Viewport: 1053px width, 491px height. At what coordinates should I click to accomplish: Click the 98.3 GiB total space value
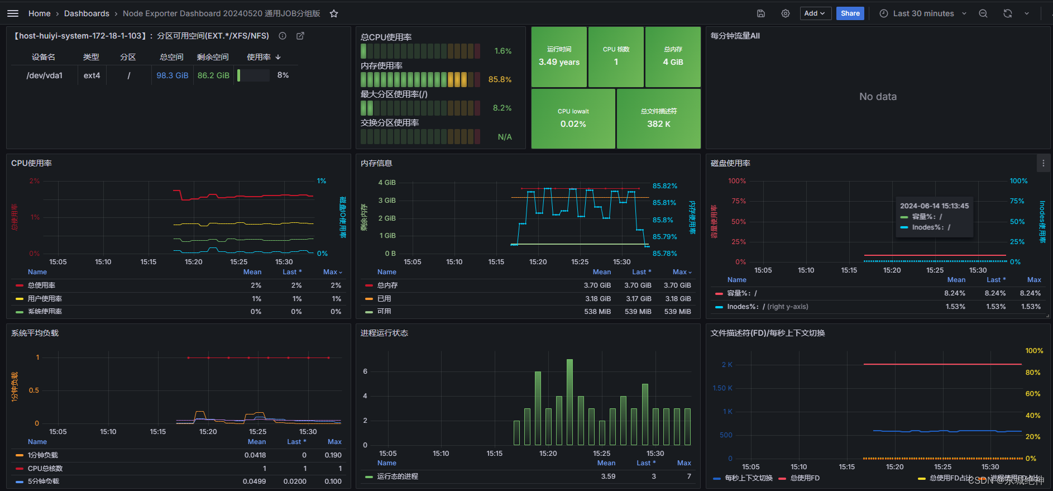pyautogui.click(x=173, y=75)
